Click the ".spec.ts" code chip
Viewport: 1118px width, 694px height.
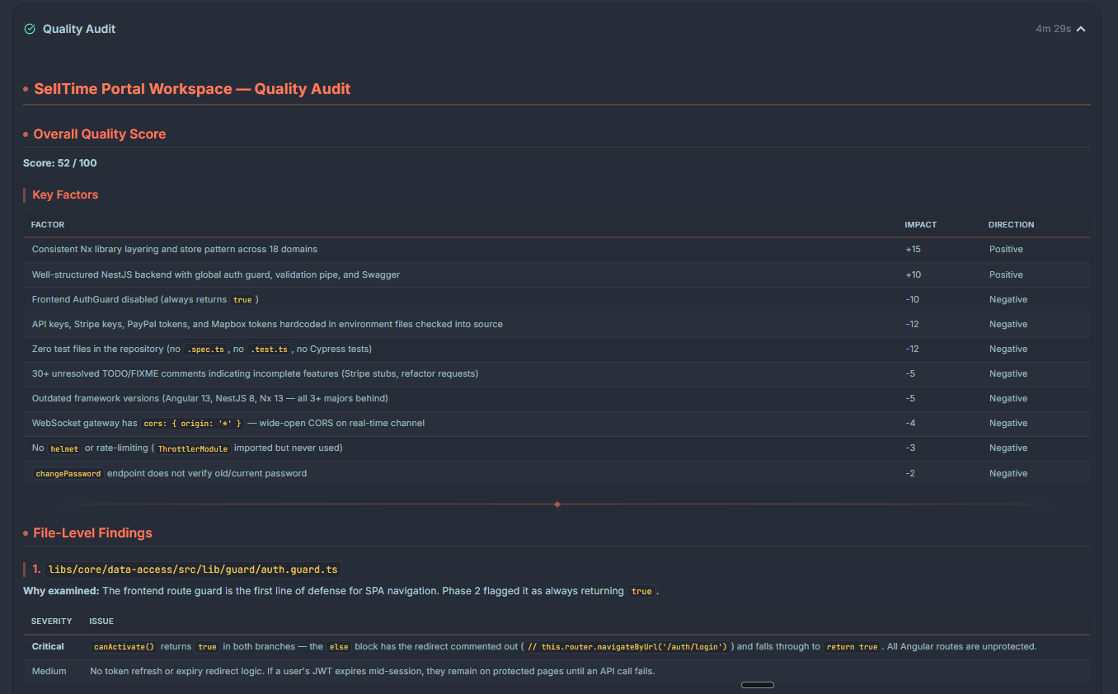205,349
